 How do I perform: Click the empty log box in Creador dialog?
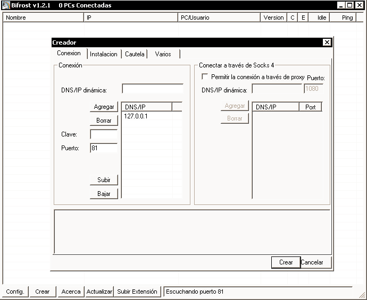pyautogui.click(x=193, y=232)
